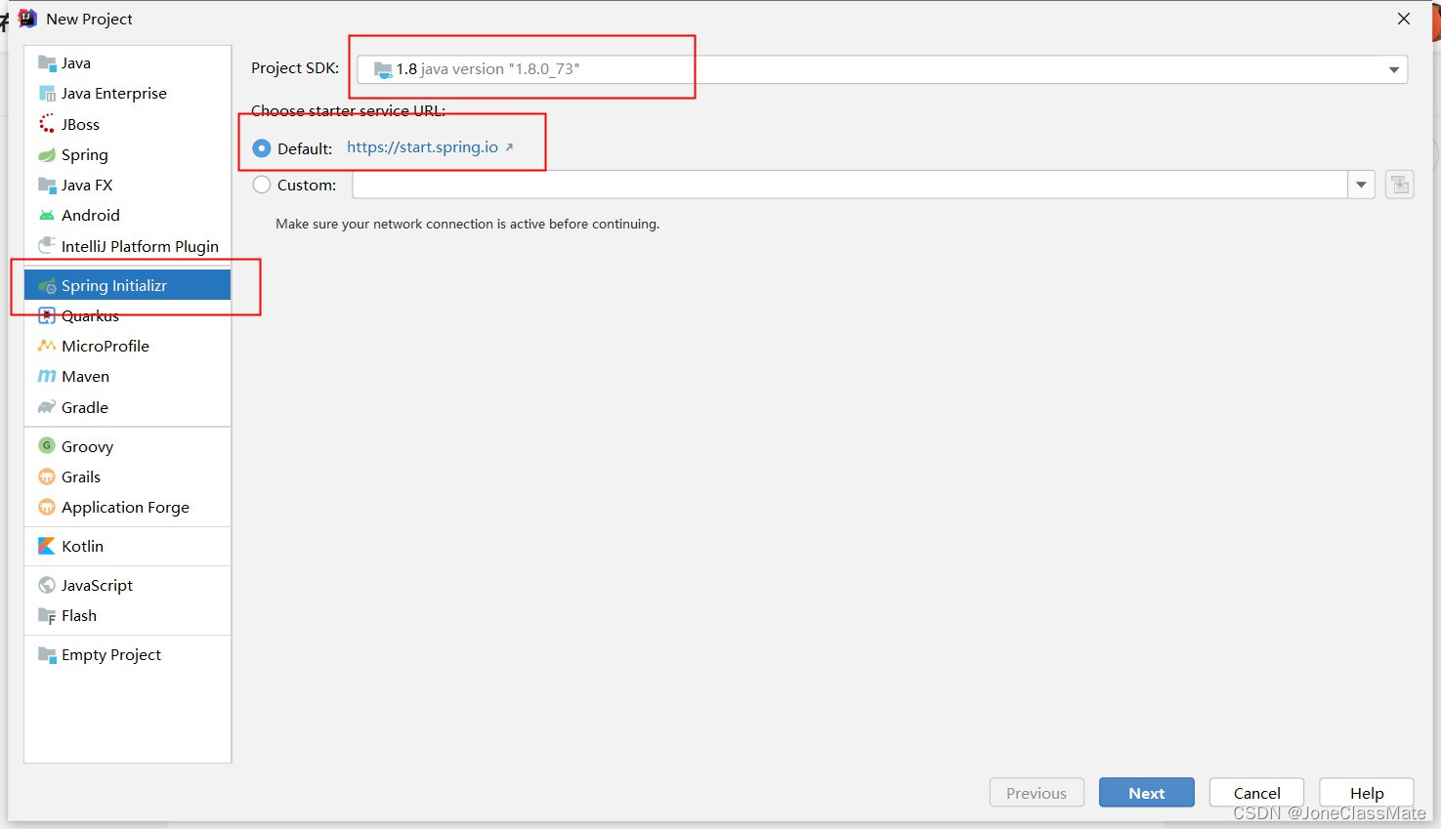Click the Kotlin K icon
This screenshot has height=829, width=1441.
[x=47, y=546]
